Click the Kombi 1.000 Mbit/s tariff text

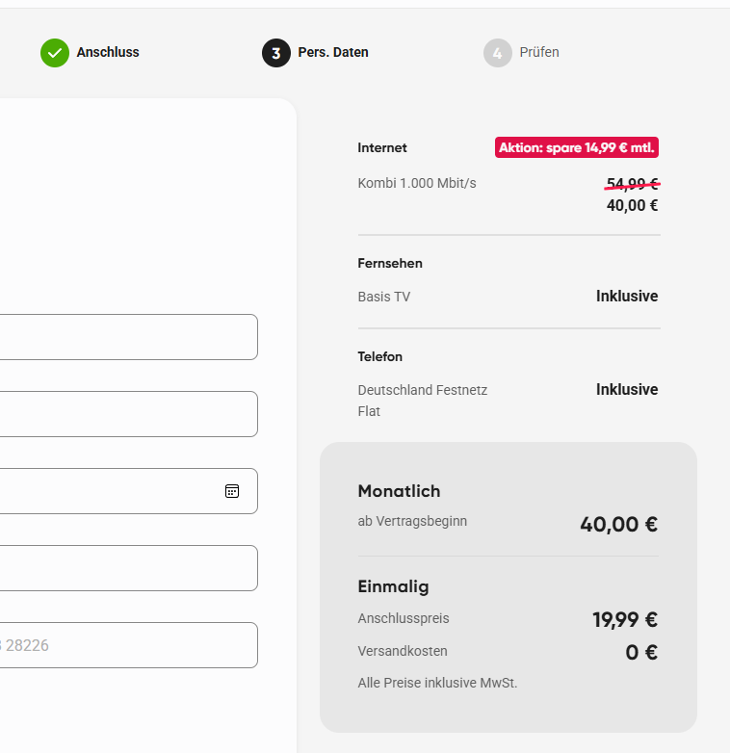pos(417,183)
